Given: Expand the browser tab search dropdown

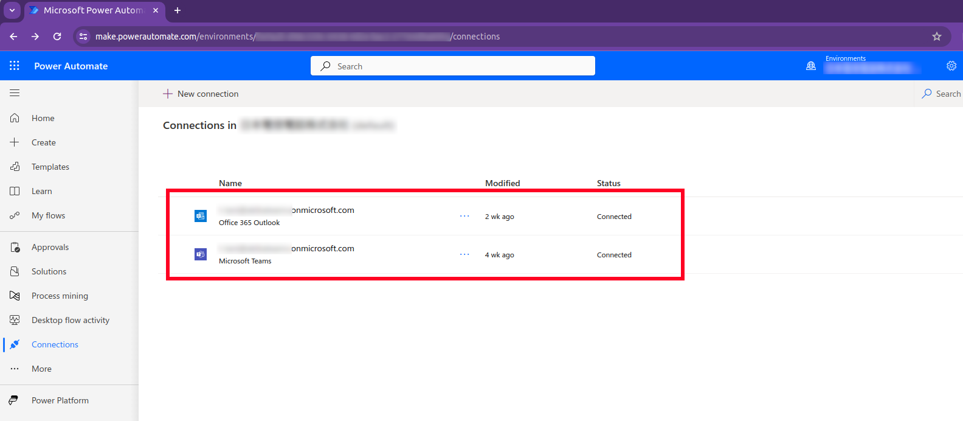Looking at the screenshot, I should [12, 10].
